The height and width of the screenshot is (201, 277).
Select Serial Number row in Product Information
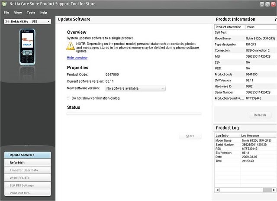coord(245,92)
